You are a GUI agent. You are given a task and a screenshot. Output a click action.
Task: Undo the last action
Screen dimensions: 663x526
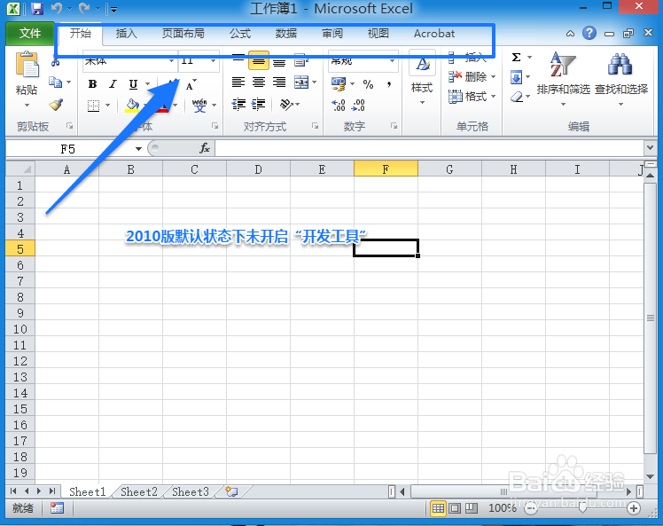pyautogui.click(x=56, y=9)
